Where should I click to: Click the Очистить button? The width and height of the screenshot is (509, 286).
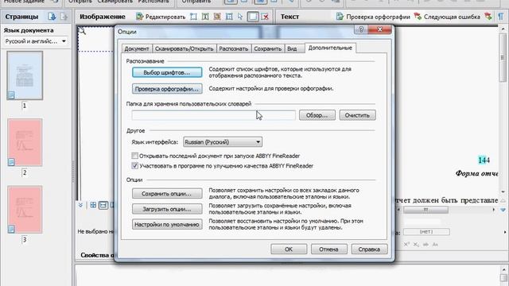(x=357, y=115)
